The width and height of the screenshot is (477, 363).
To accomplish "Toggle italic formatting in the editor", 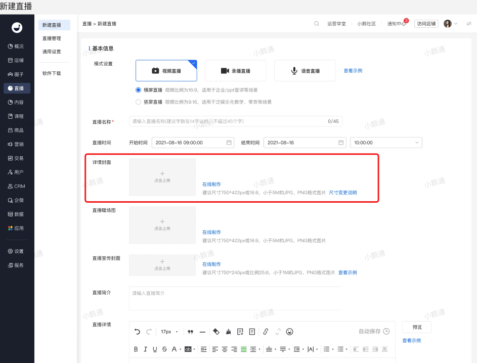I will [x=145, y=349].
